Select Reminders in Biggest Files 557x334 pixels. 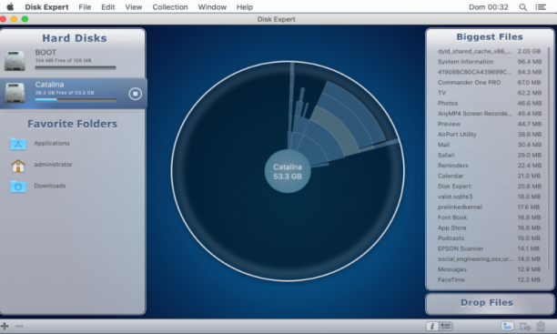tap(490, 166)
